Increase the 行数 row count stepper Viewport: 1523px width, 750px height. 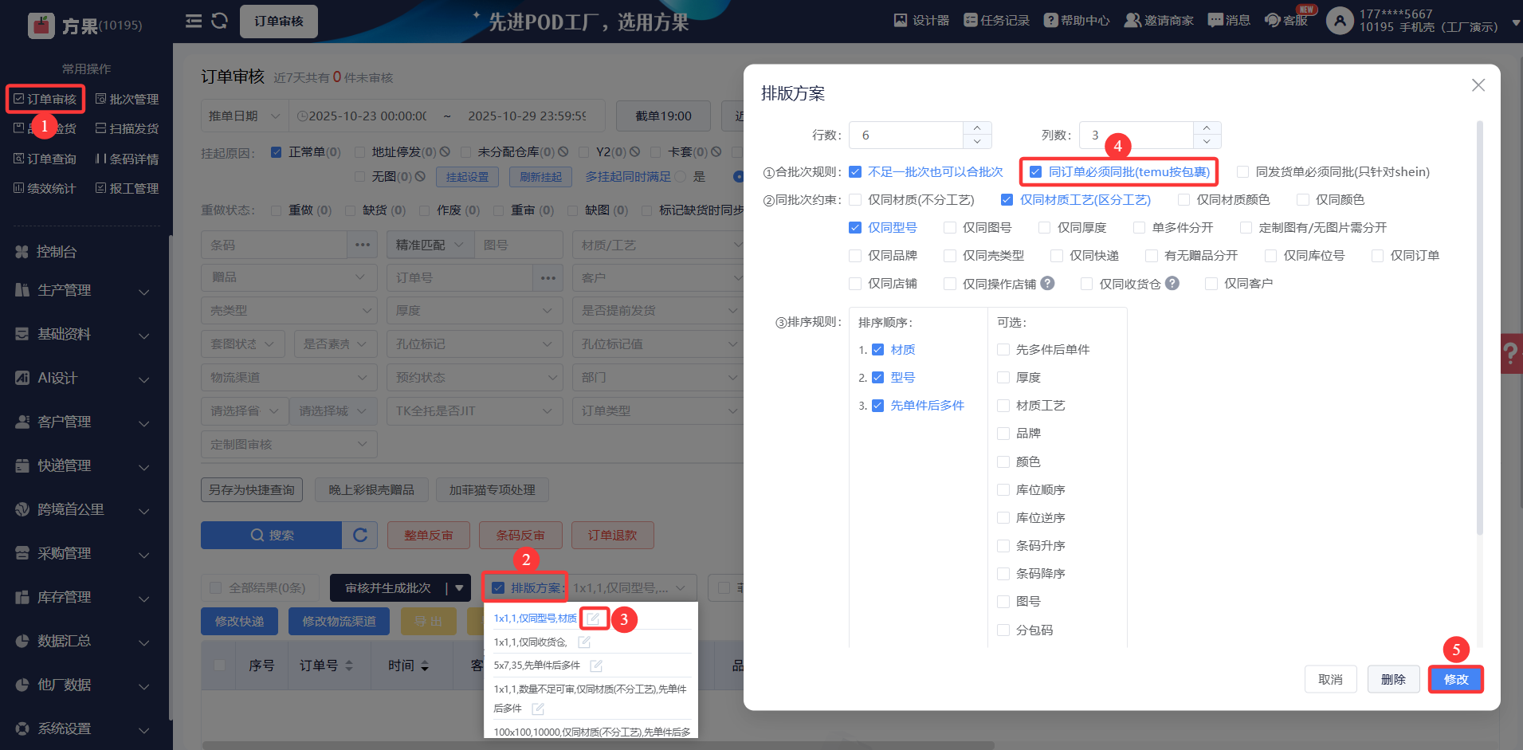point(977,128)
